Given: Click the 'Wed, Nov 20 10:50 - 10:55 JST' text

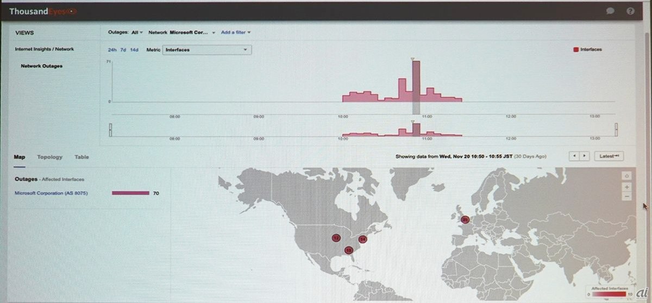Looking at the screenshot, I should (x=477, y=156).
